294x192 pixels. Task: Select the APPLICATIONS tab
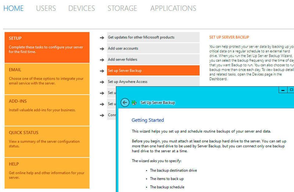click(x=173, y=8)
